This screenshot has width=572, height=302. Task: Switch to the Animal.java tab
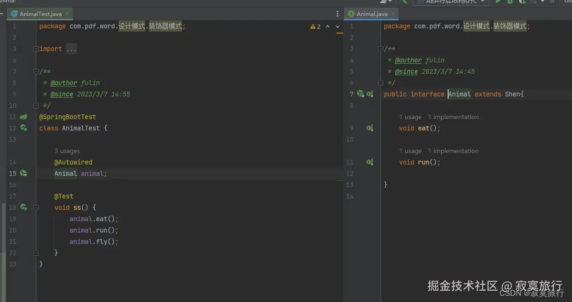point(372,14)
